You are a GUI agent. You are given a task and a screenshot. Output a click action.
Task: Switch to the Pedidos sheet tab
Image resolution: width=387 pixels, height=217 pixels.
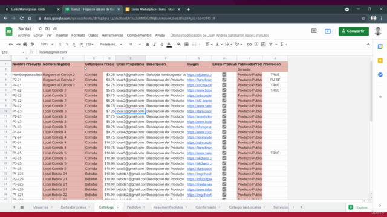coord(134,207)
